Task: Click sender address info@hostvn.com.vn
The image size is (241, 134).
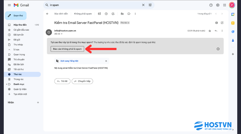Action: click(65, 31)
